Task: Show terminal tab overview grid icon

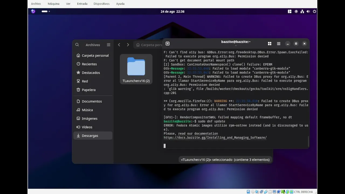Action: pos(270,44)
